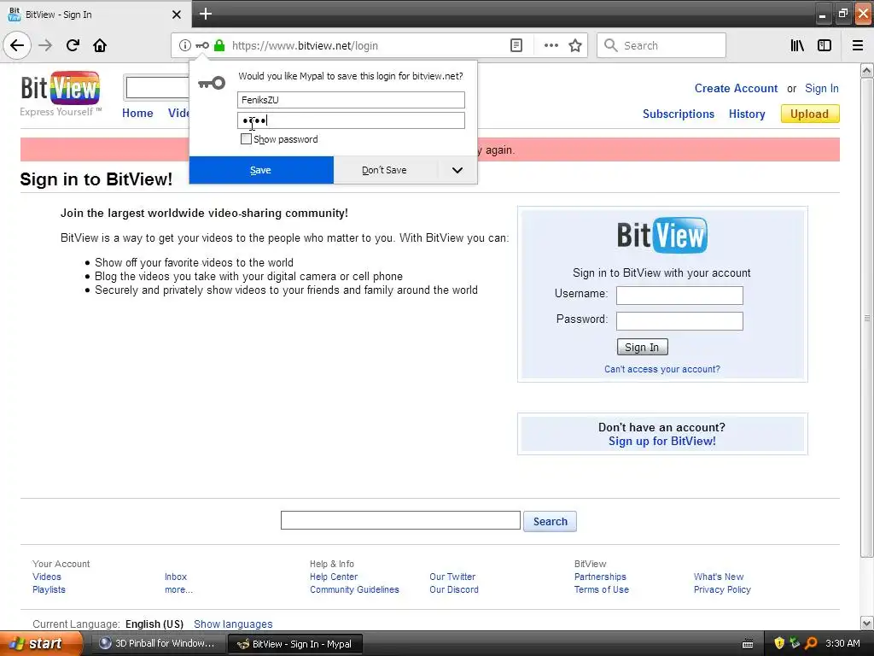Follow Sign up for BitView link

click(x=662, y=442)
